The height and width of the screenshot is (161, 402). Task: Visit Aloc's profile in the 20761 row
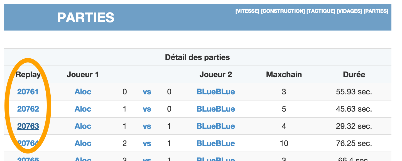[83, 92]
